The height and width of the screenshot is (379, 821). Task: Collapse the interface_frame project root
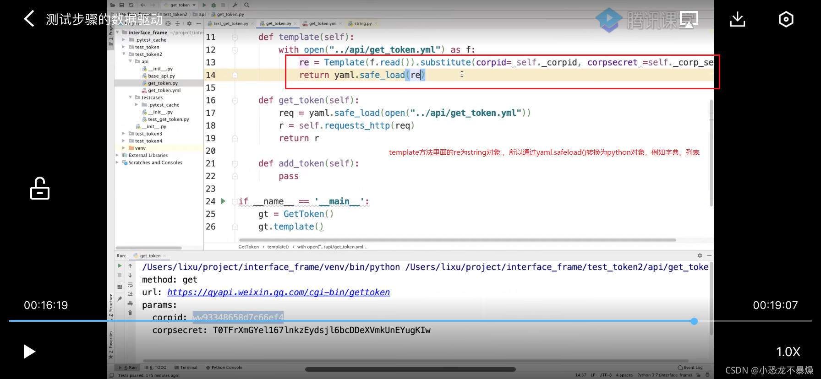pyautogui.click(x=118, y=32)
